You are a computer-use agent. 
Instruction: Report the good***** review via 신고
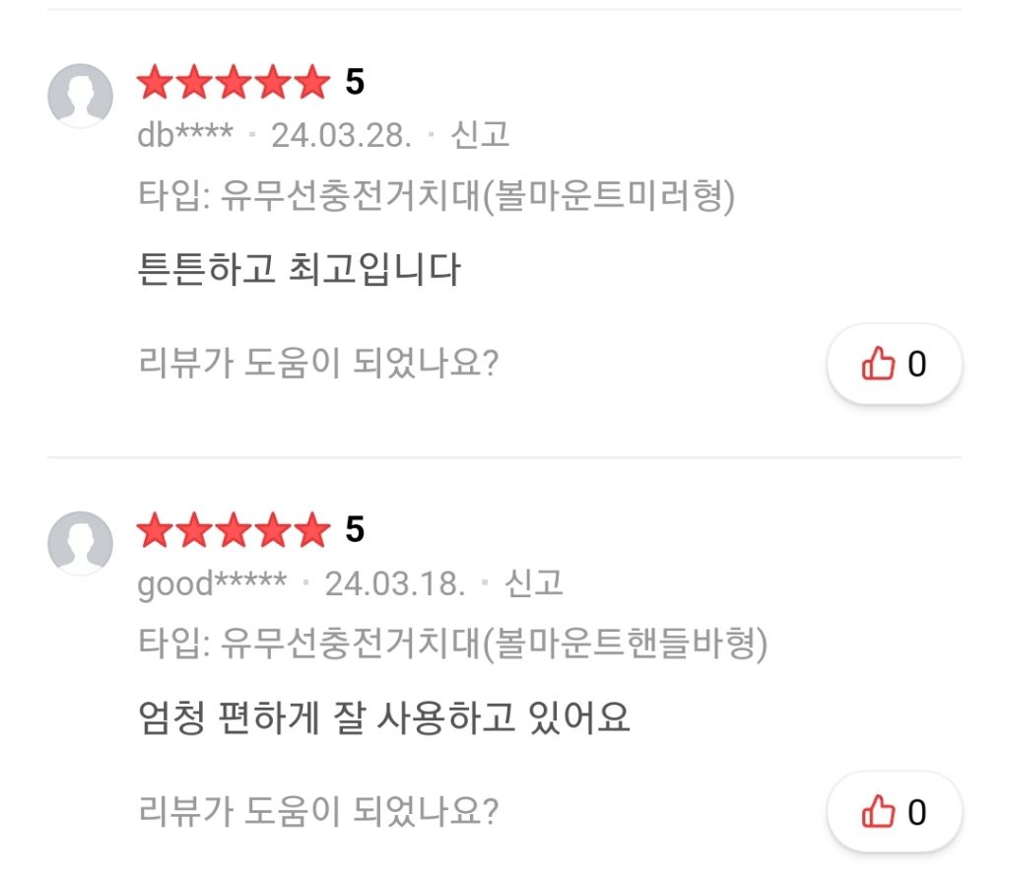pyautogui.click(x=533, y=582)
